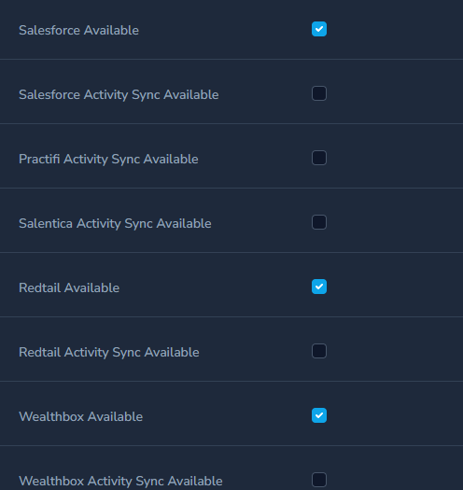Enable Salesforce Activity Sync Available checkbox
The image size is (463, 490).
click(x=319, y=93)
